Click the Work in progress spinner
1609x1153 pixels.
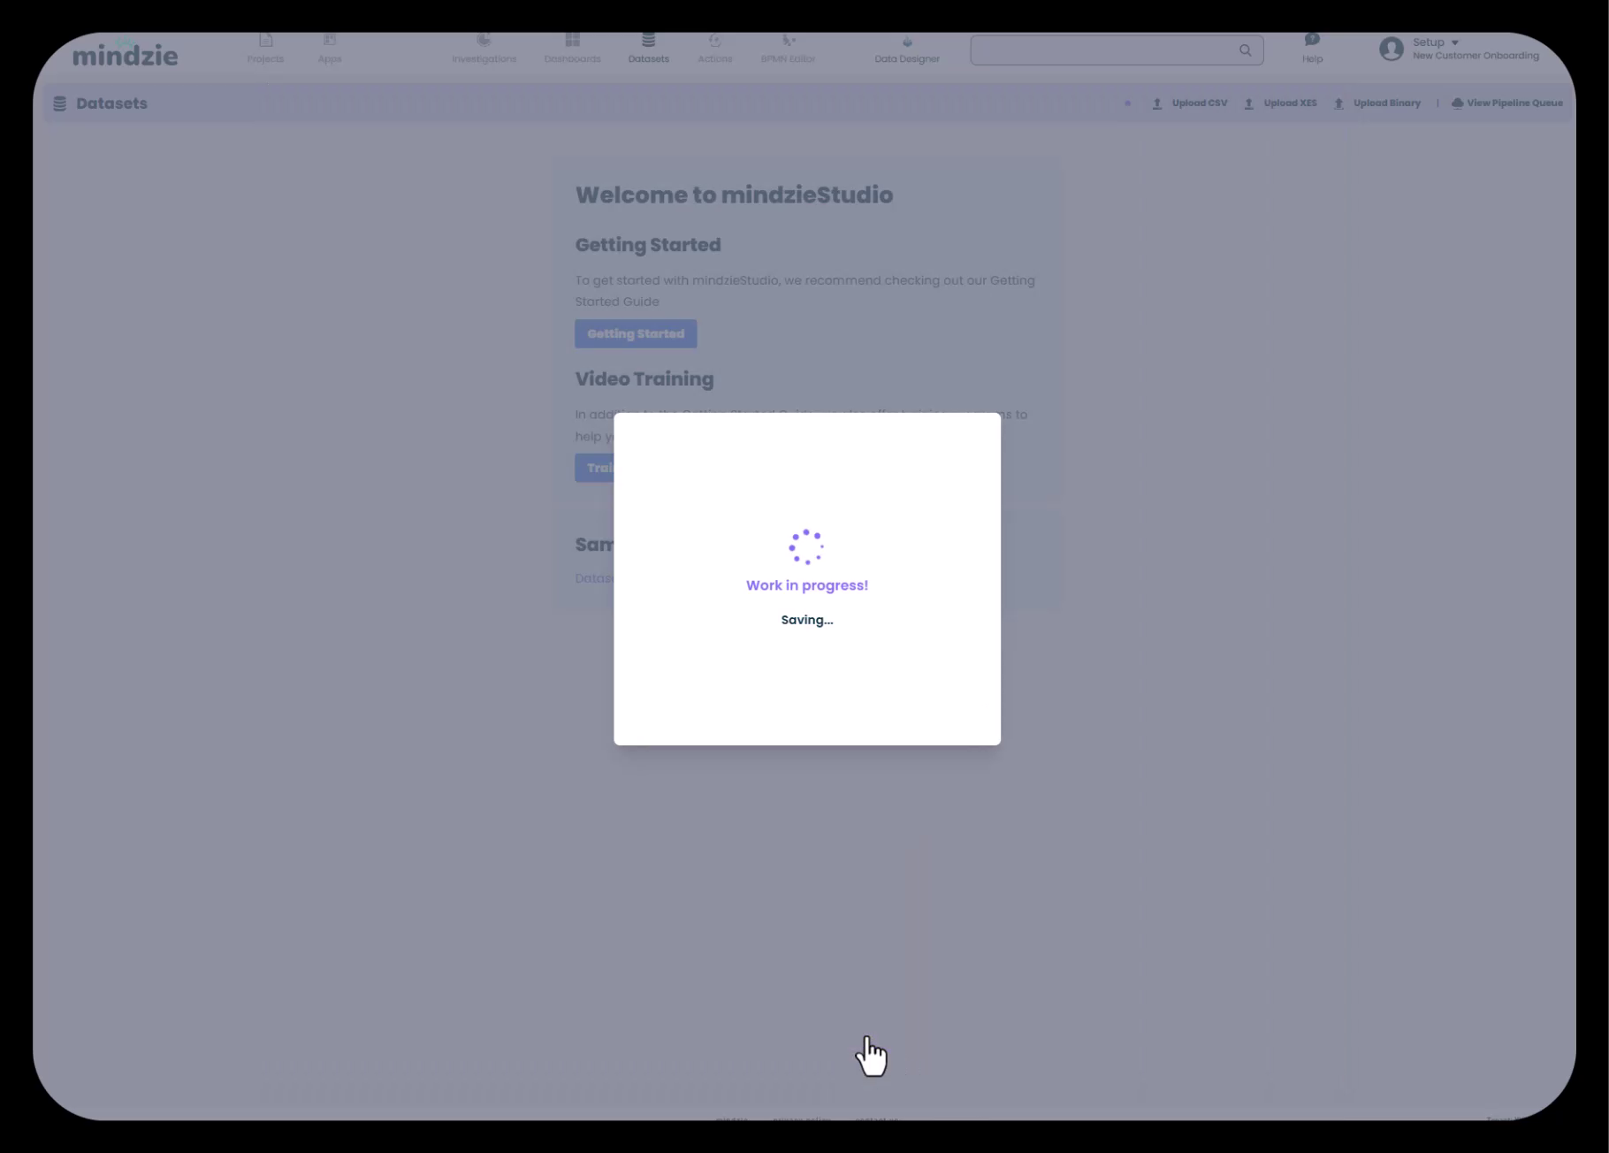pyautogui.click(x=806, y=546)
